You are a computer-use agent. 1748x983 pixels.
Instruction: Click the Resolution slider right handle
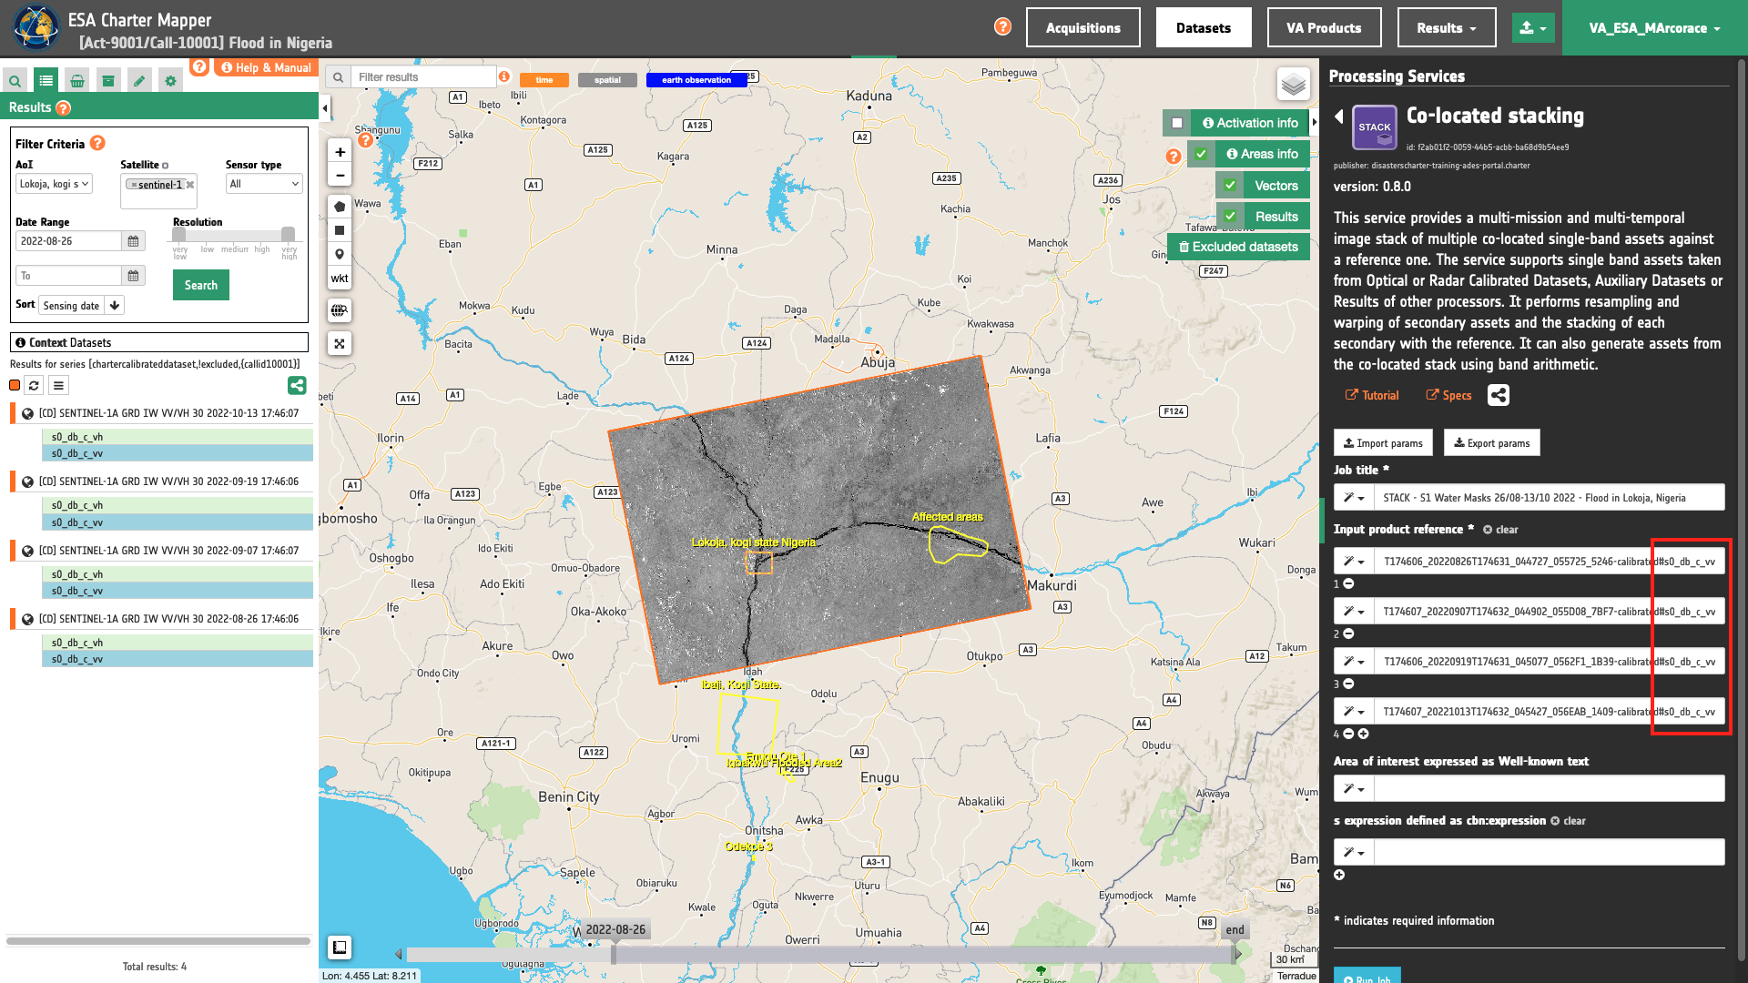(x=288, y=235)
